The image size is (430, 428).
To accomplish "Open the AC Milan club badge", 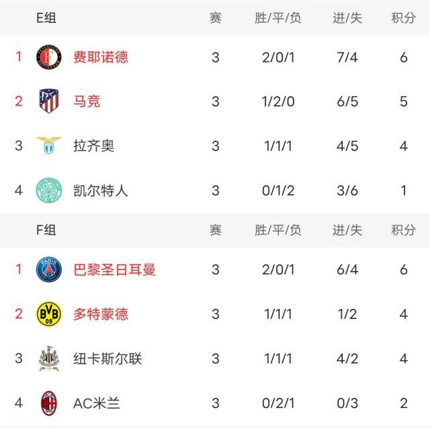I will pyautogui.click(x=48, y=403).
